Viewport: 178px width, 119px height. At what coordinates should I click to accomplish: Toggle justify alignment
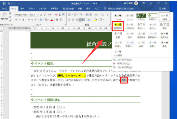point(80,20)
